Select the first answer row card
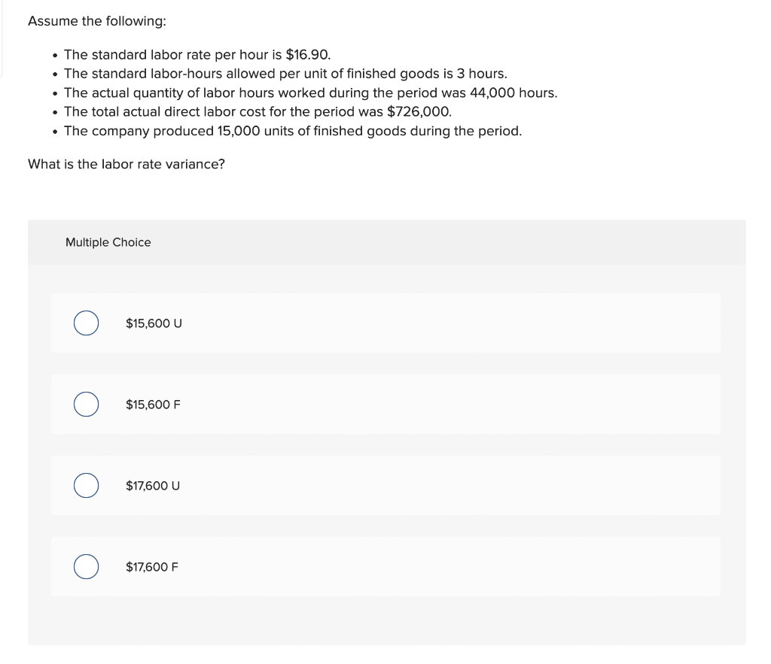 pos(385,323)
